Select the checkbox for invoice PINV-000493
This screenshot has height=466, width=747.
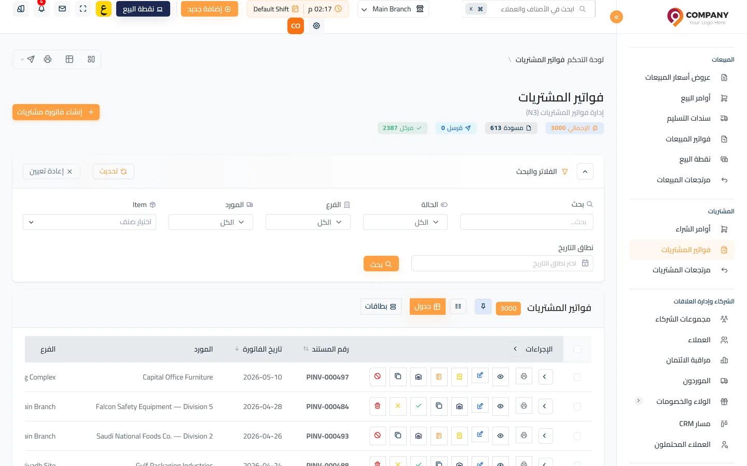pos(577,436)
